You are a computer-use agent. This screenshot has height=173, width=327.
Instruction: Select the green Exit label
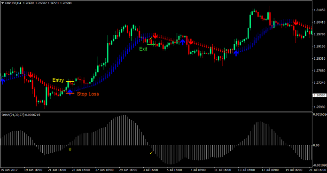(x=143, y=49)
